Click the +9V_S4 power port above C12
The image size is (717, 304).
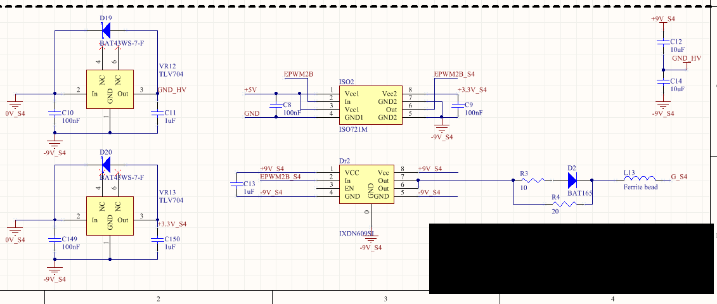pos(663,19)
